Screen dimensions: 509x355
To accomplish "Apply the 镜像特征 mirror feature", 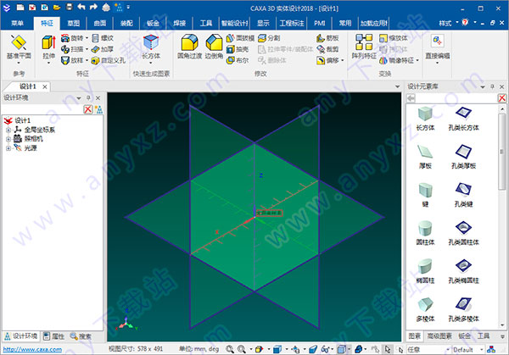I will [396, 60].
